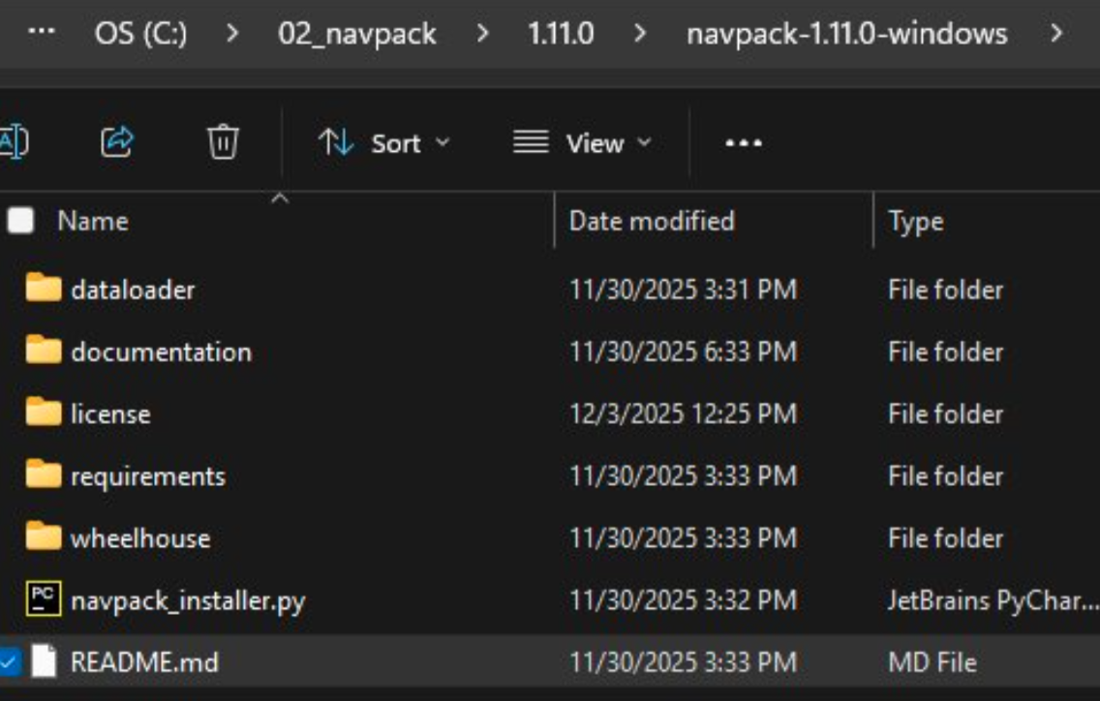Select the documentation folder name

pos(162,351)
